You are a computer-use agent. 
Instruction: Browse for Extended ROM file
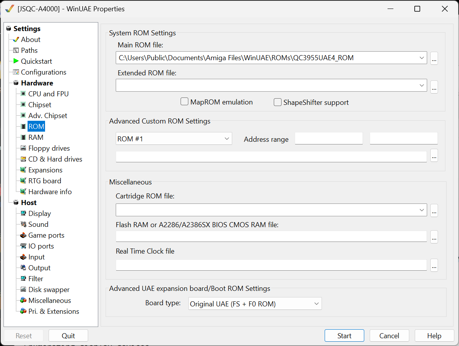pyautogui.click(x=434, y=87)
